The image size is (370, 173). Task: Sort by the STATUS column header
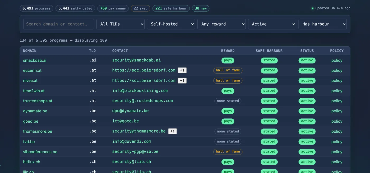(307, 51)
